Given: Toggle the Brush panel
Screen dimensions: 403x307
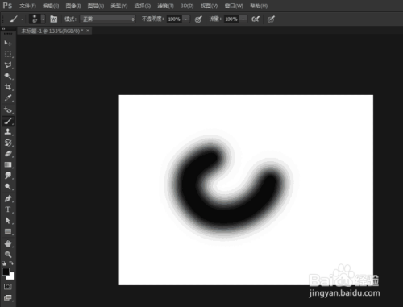Looking at the screenshot, I should point(54,19).
